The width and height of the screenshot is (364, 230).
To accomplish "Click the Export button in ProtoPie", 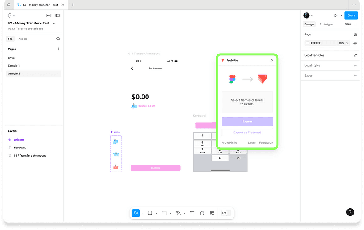I will [x=247, y=122].
